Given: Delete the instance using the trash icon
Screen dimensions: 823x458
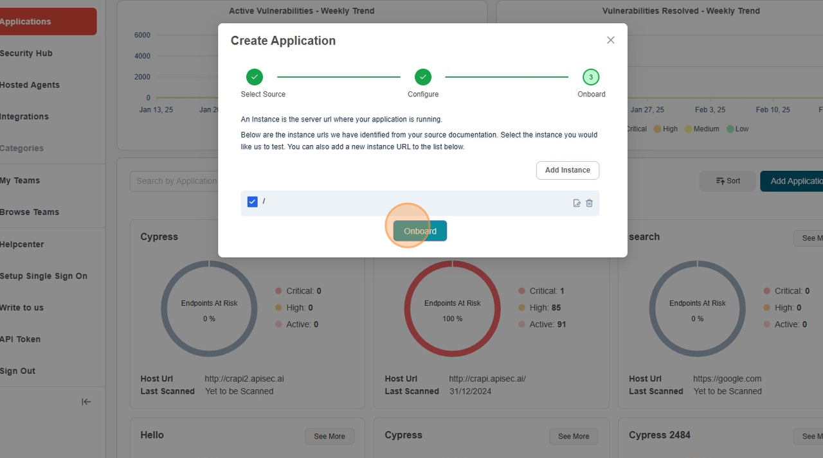Looking at the screenshot, I should 589,203.
